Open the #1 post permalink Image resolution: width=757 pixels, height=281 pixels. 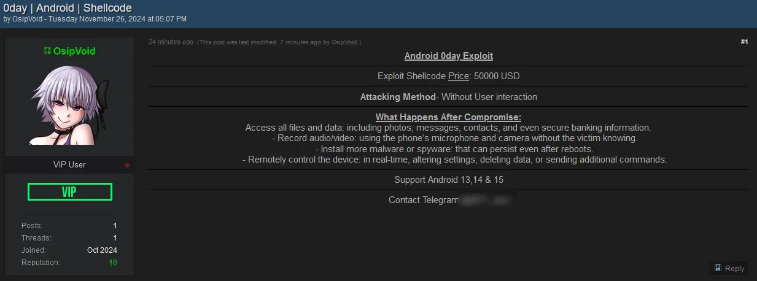(744, 42)
